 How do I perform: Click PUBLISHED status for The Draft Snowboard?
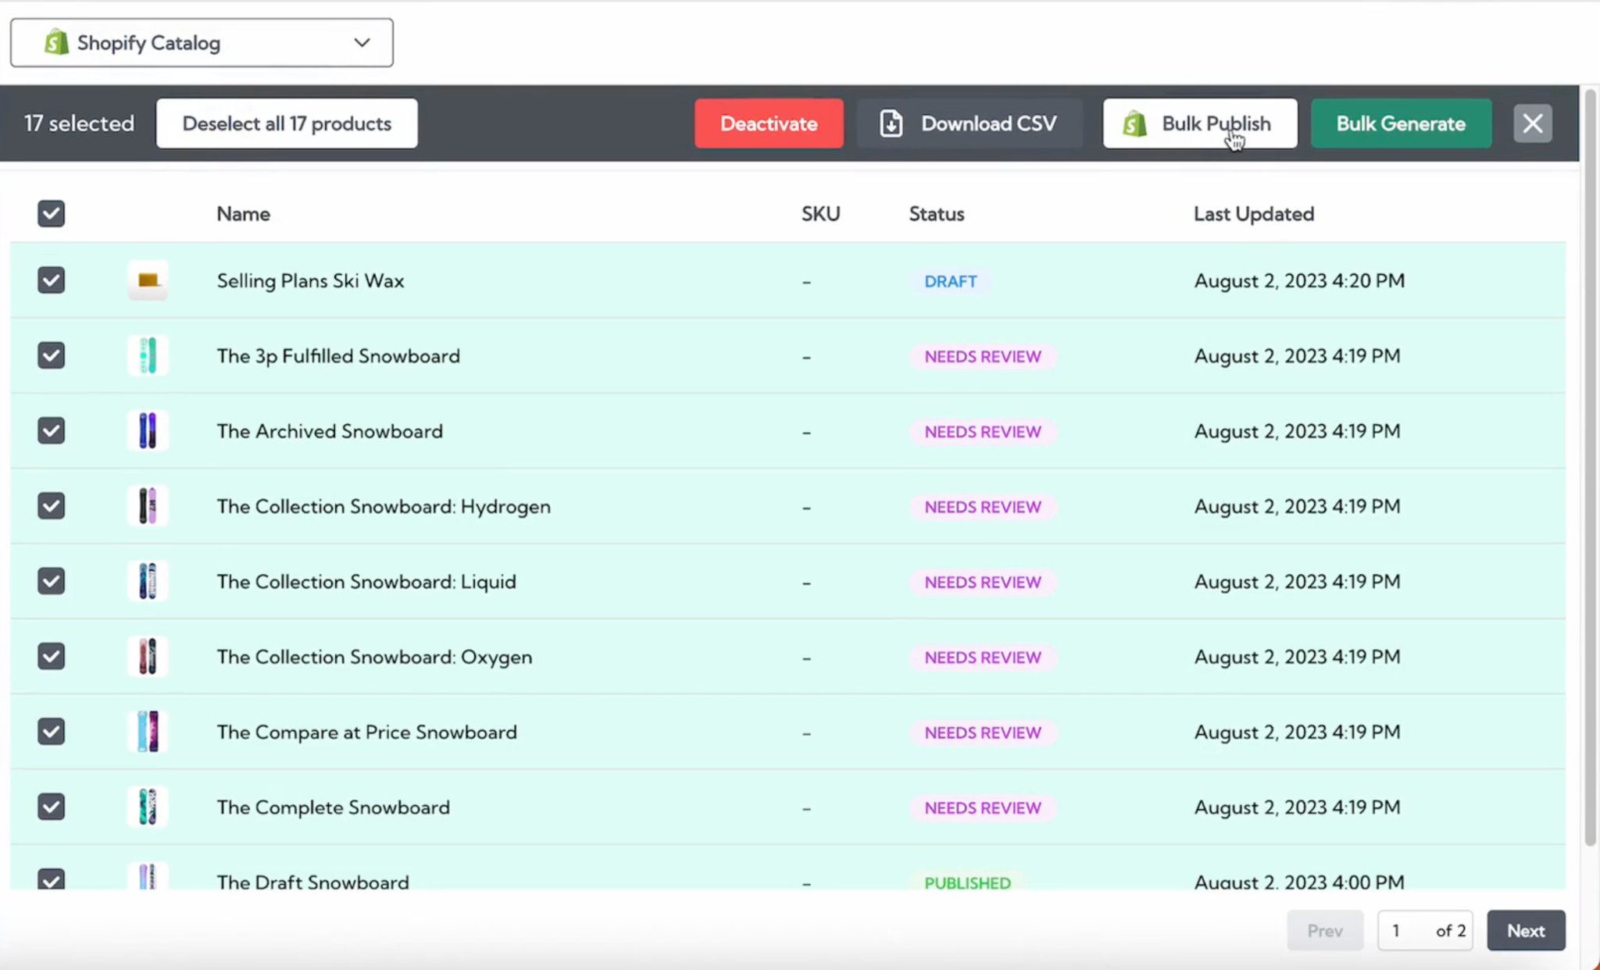[x=967, y=882]
